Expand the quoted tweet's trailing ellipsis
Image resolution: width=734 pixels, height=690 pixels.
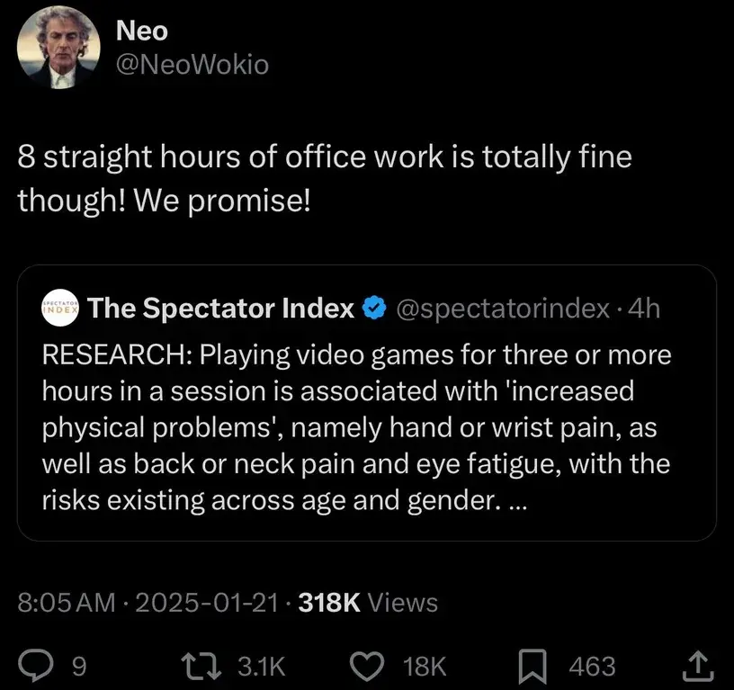518,502
